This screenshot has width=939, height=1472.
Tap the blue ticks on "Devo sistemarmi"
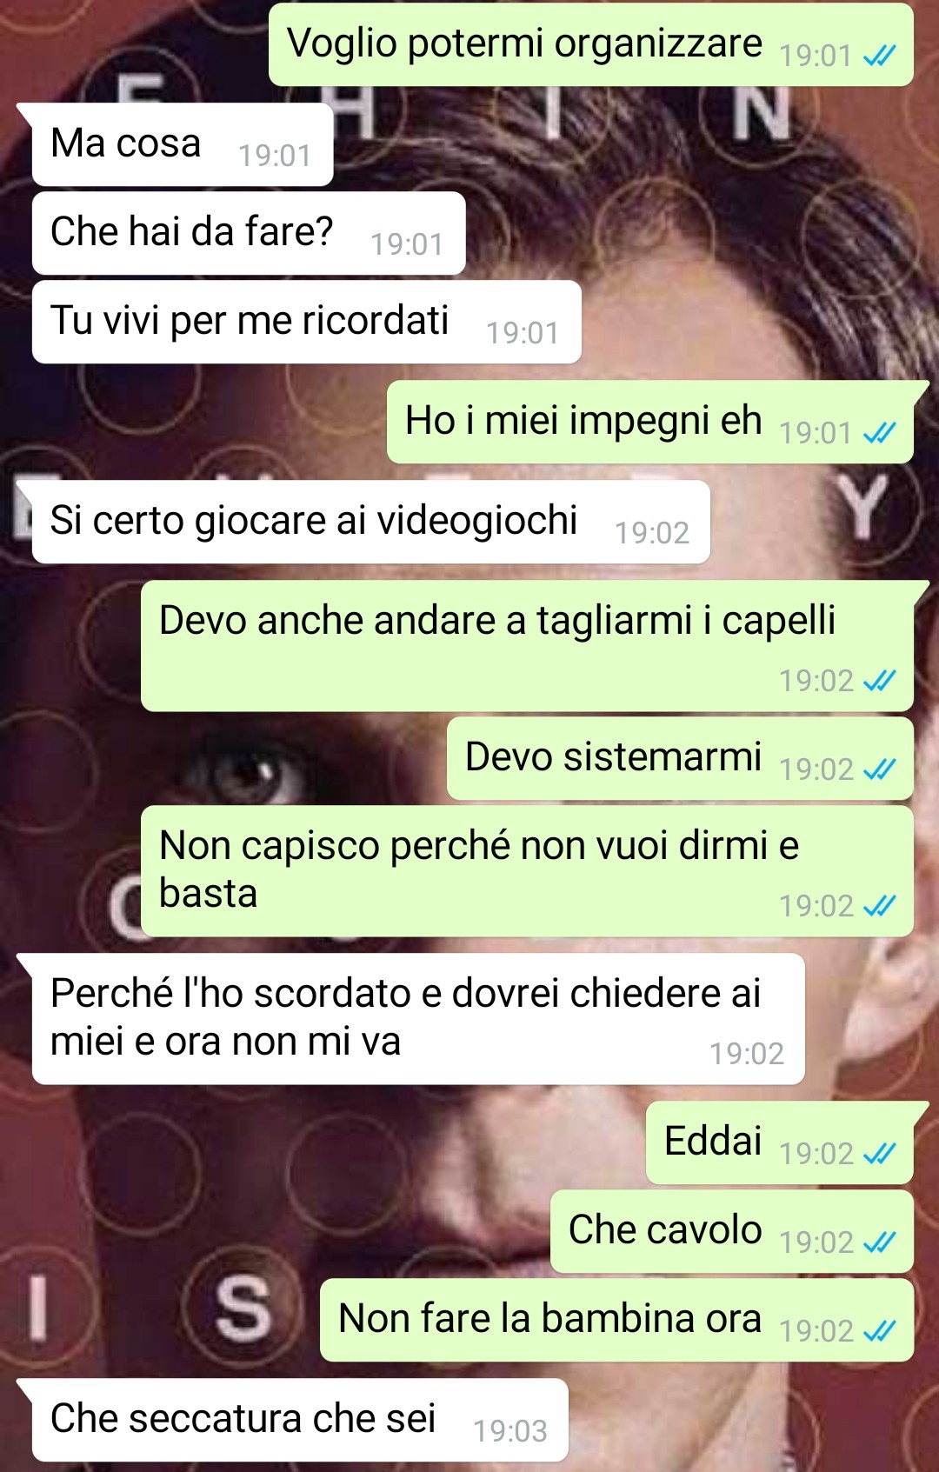pyautogui.click(x=879, y=769)
